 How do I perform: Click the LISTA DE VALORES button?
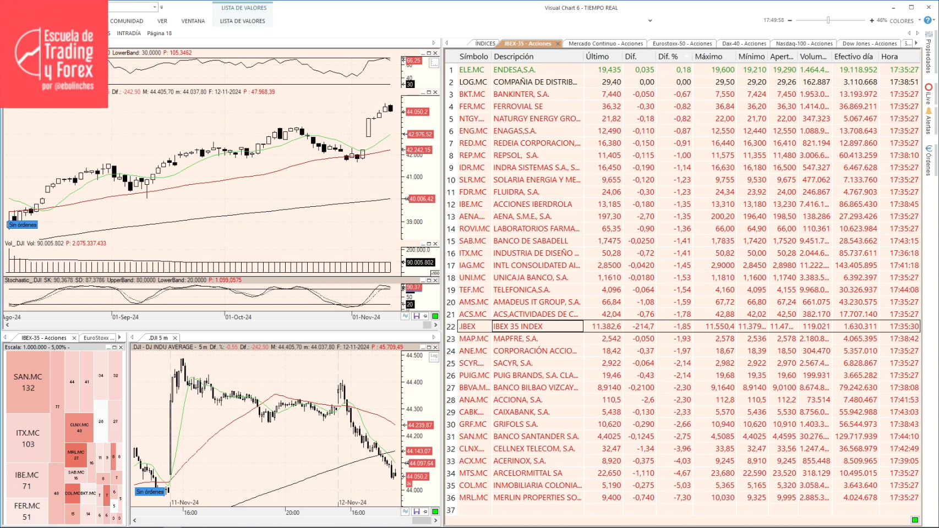click(242, 21)
